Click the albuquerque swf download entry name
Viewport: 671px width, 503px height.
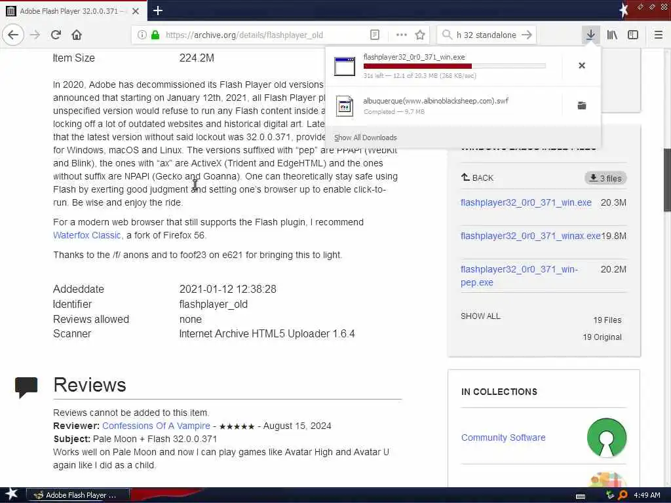436,101
